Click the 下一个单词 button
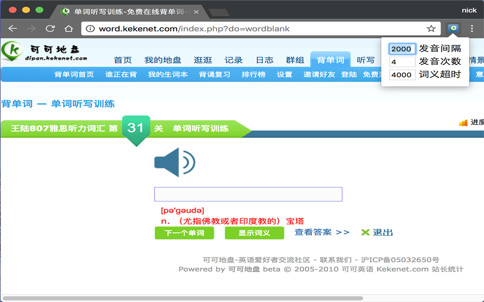This screenshot has width=484, height=302. tap(185, 233)
